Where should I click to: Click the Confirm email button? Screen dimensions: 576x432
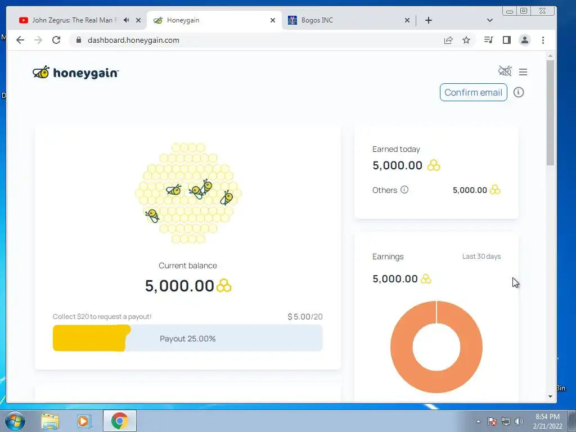coord(473,92)
